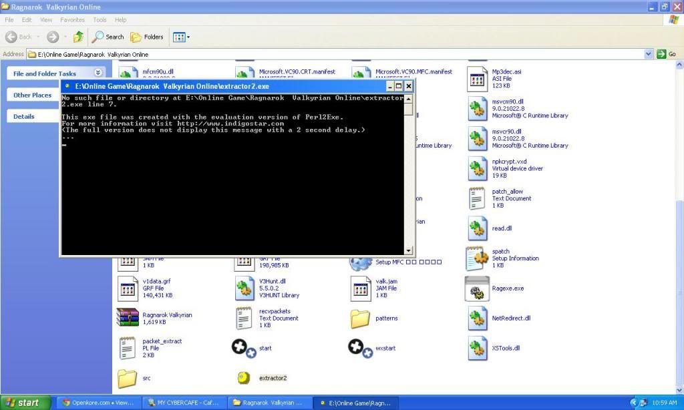Image resolution: width=684 pixels, height=410 pixels.
Task: Select the Mp3dec.asi file icon
Action: pyautogui.click(x=477, y=79)
